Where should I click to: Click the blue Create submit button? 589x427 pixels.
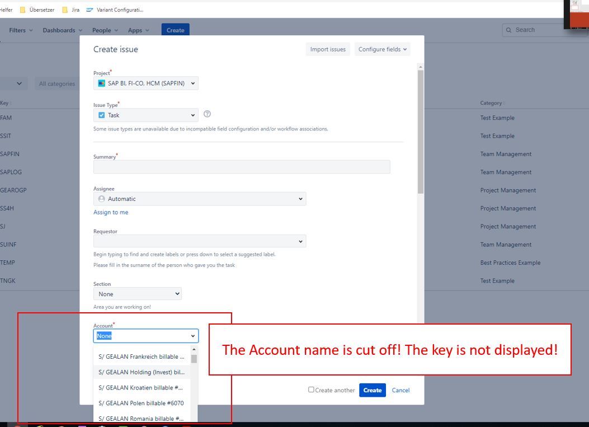click(372, 390)
